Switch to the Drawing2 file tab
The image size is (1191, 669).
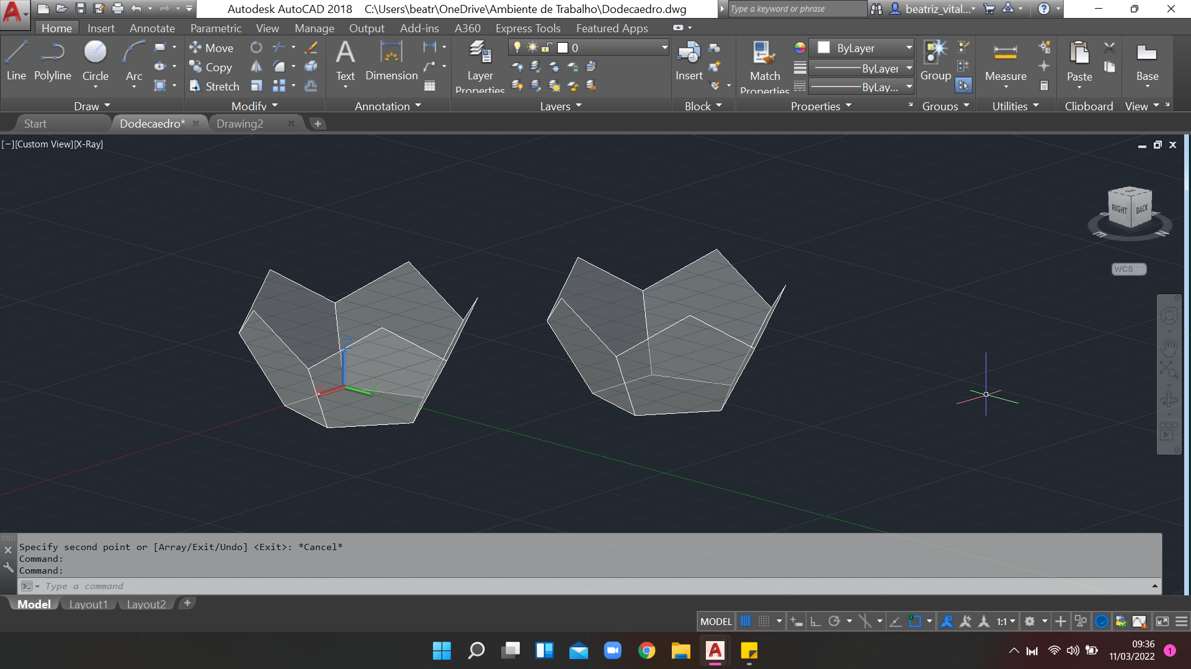(x=240, y=123)
